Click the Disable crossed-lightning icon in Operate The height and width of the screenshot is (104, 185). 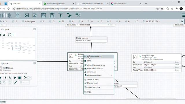coord(10,78)
